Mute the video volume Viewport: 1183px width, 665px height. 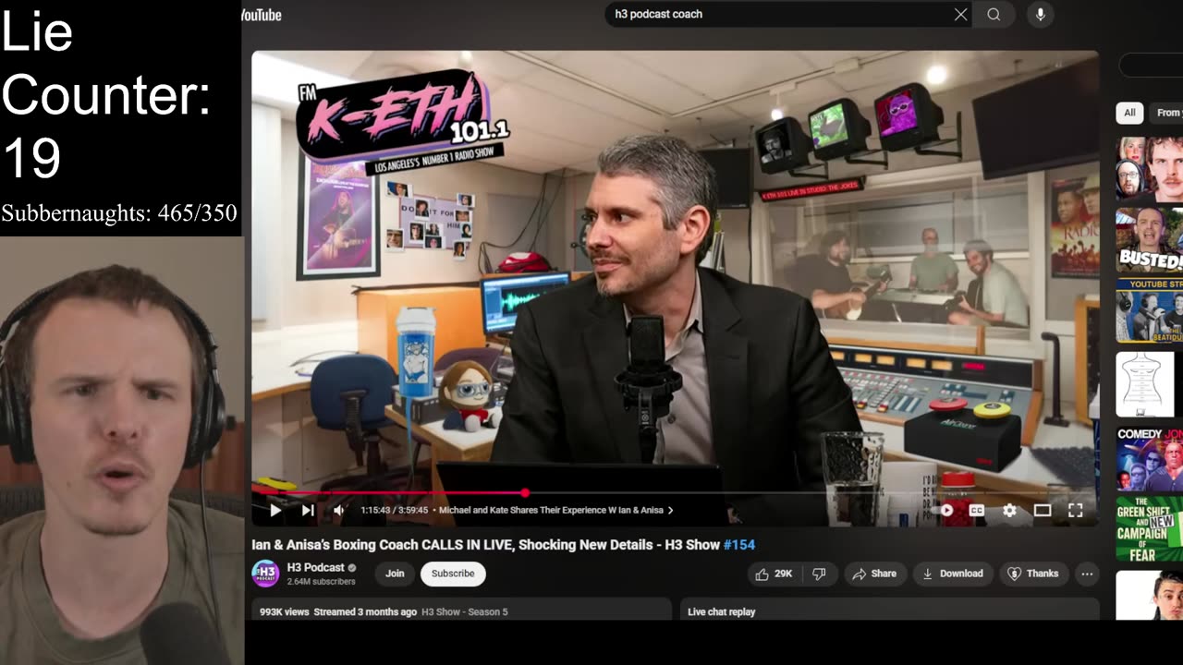click(339, 510)
